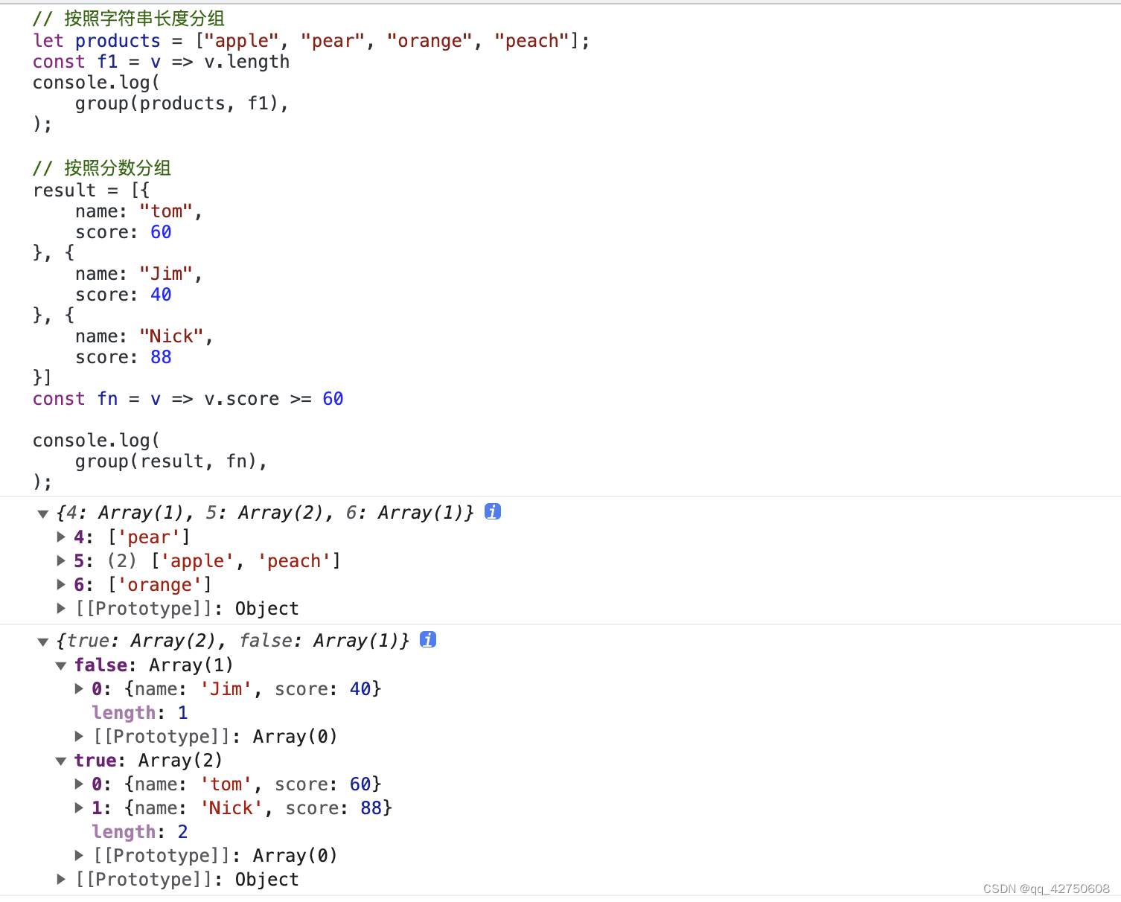Click the 'peach' string in the 5: array output
This screenshot has width=1121, height=902.
pos(294,560)
